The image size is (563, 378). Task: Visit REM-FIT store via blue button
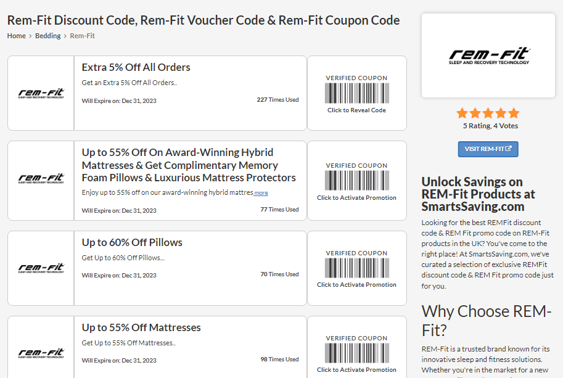click(488, 149)
